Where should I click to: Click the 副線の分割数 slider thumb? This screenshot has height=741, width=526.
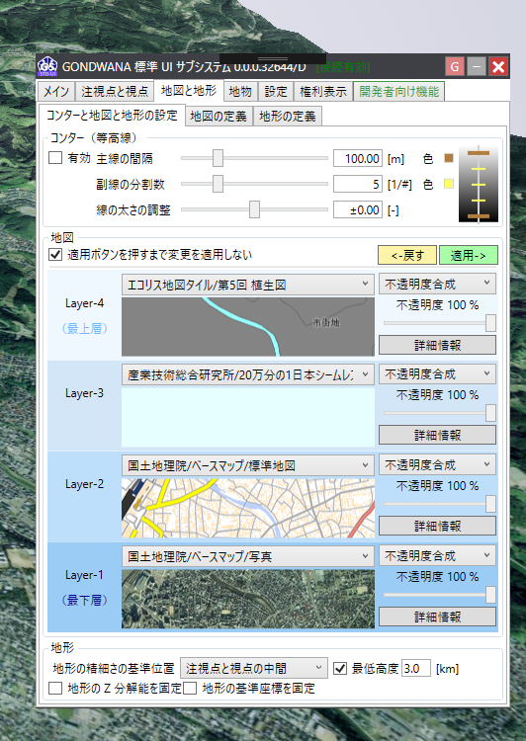[218, 184]
